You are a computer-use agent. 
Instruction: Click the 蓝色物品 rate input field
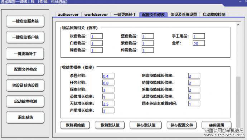click(x=148, y=36)
